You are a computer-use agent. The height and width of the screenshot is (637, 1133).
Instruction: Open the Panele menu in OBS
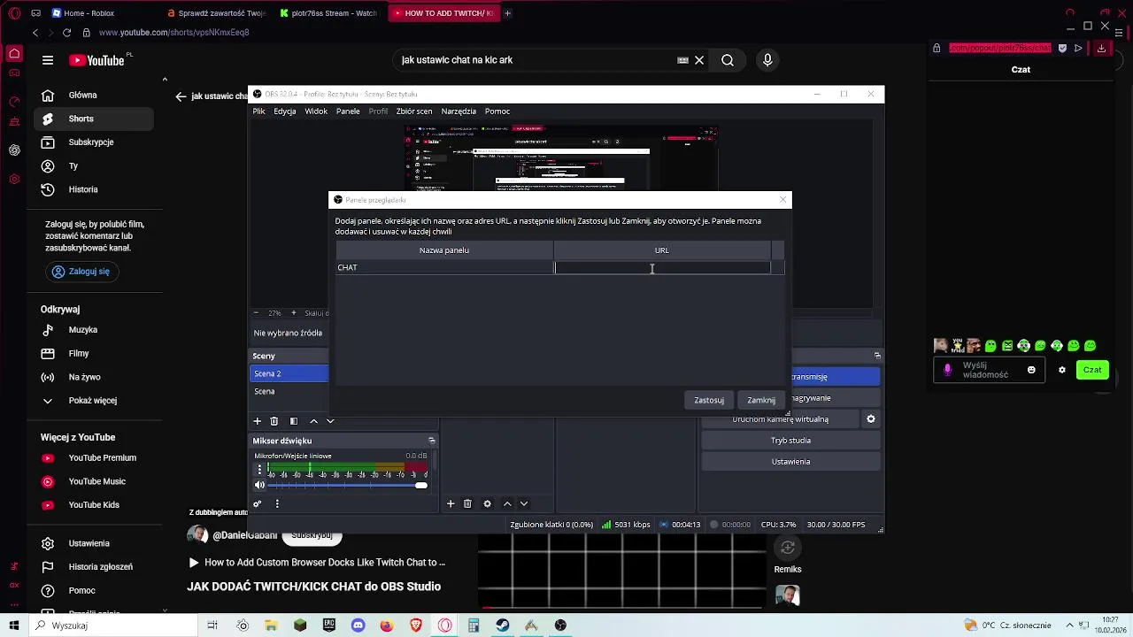click(348, 111)
